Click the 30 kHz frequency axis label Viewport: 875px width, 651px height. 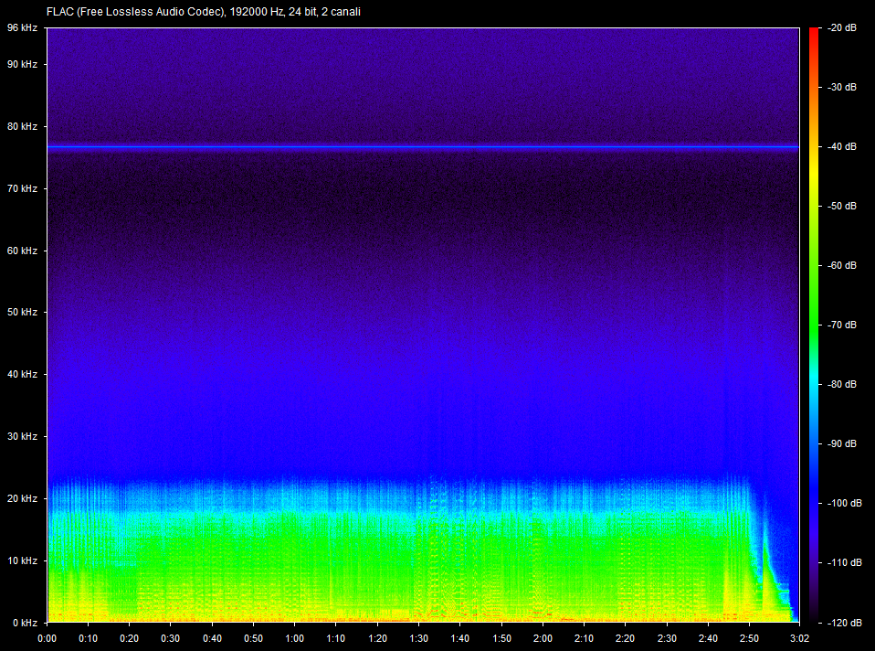click(22, 436)
